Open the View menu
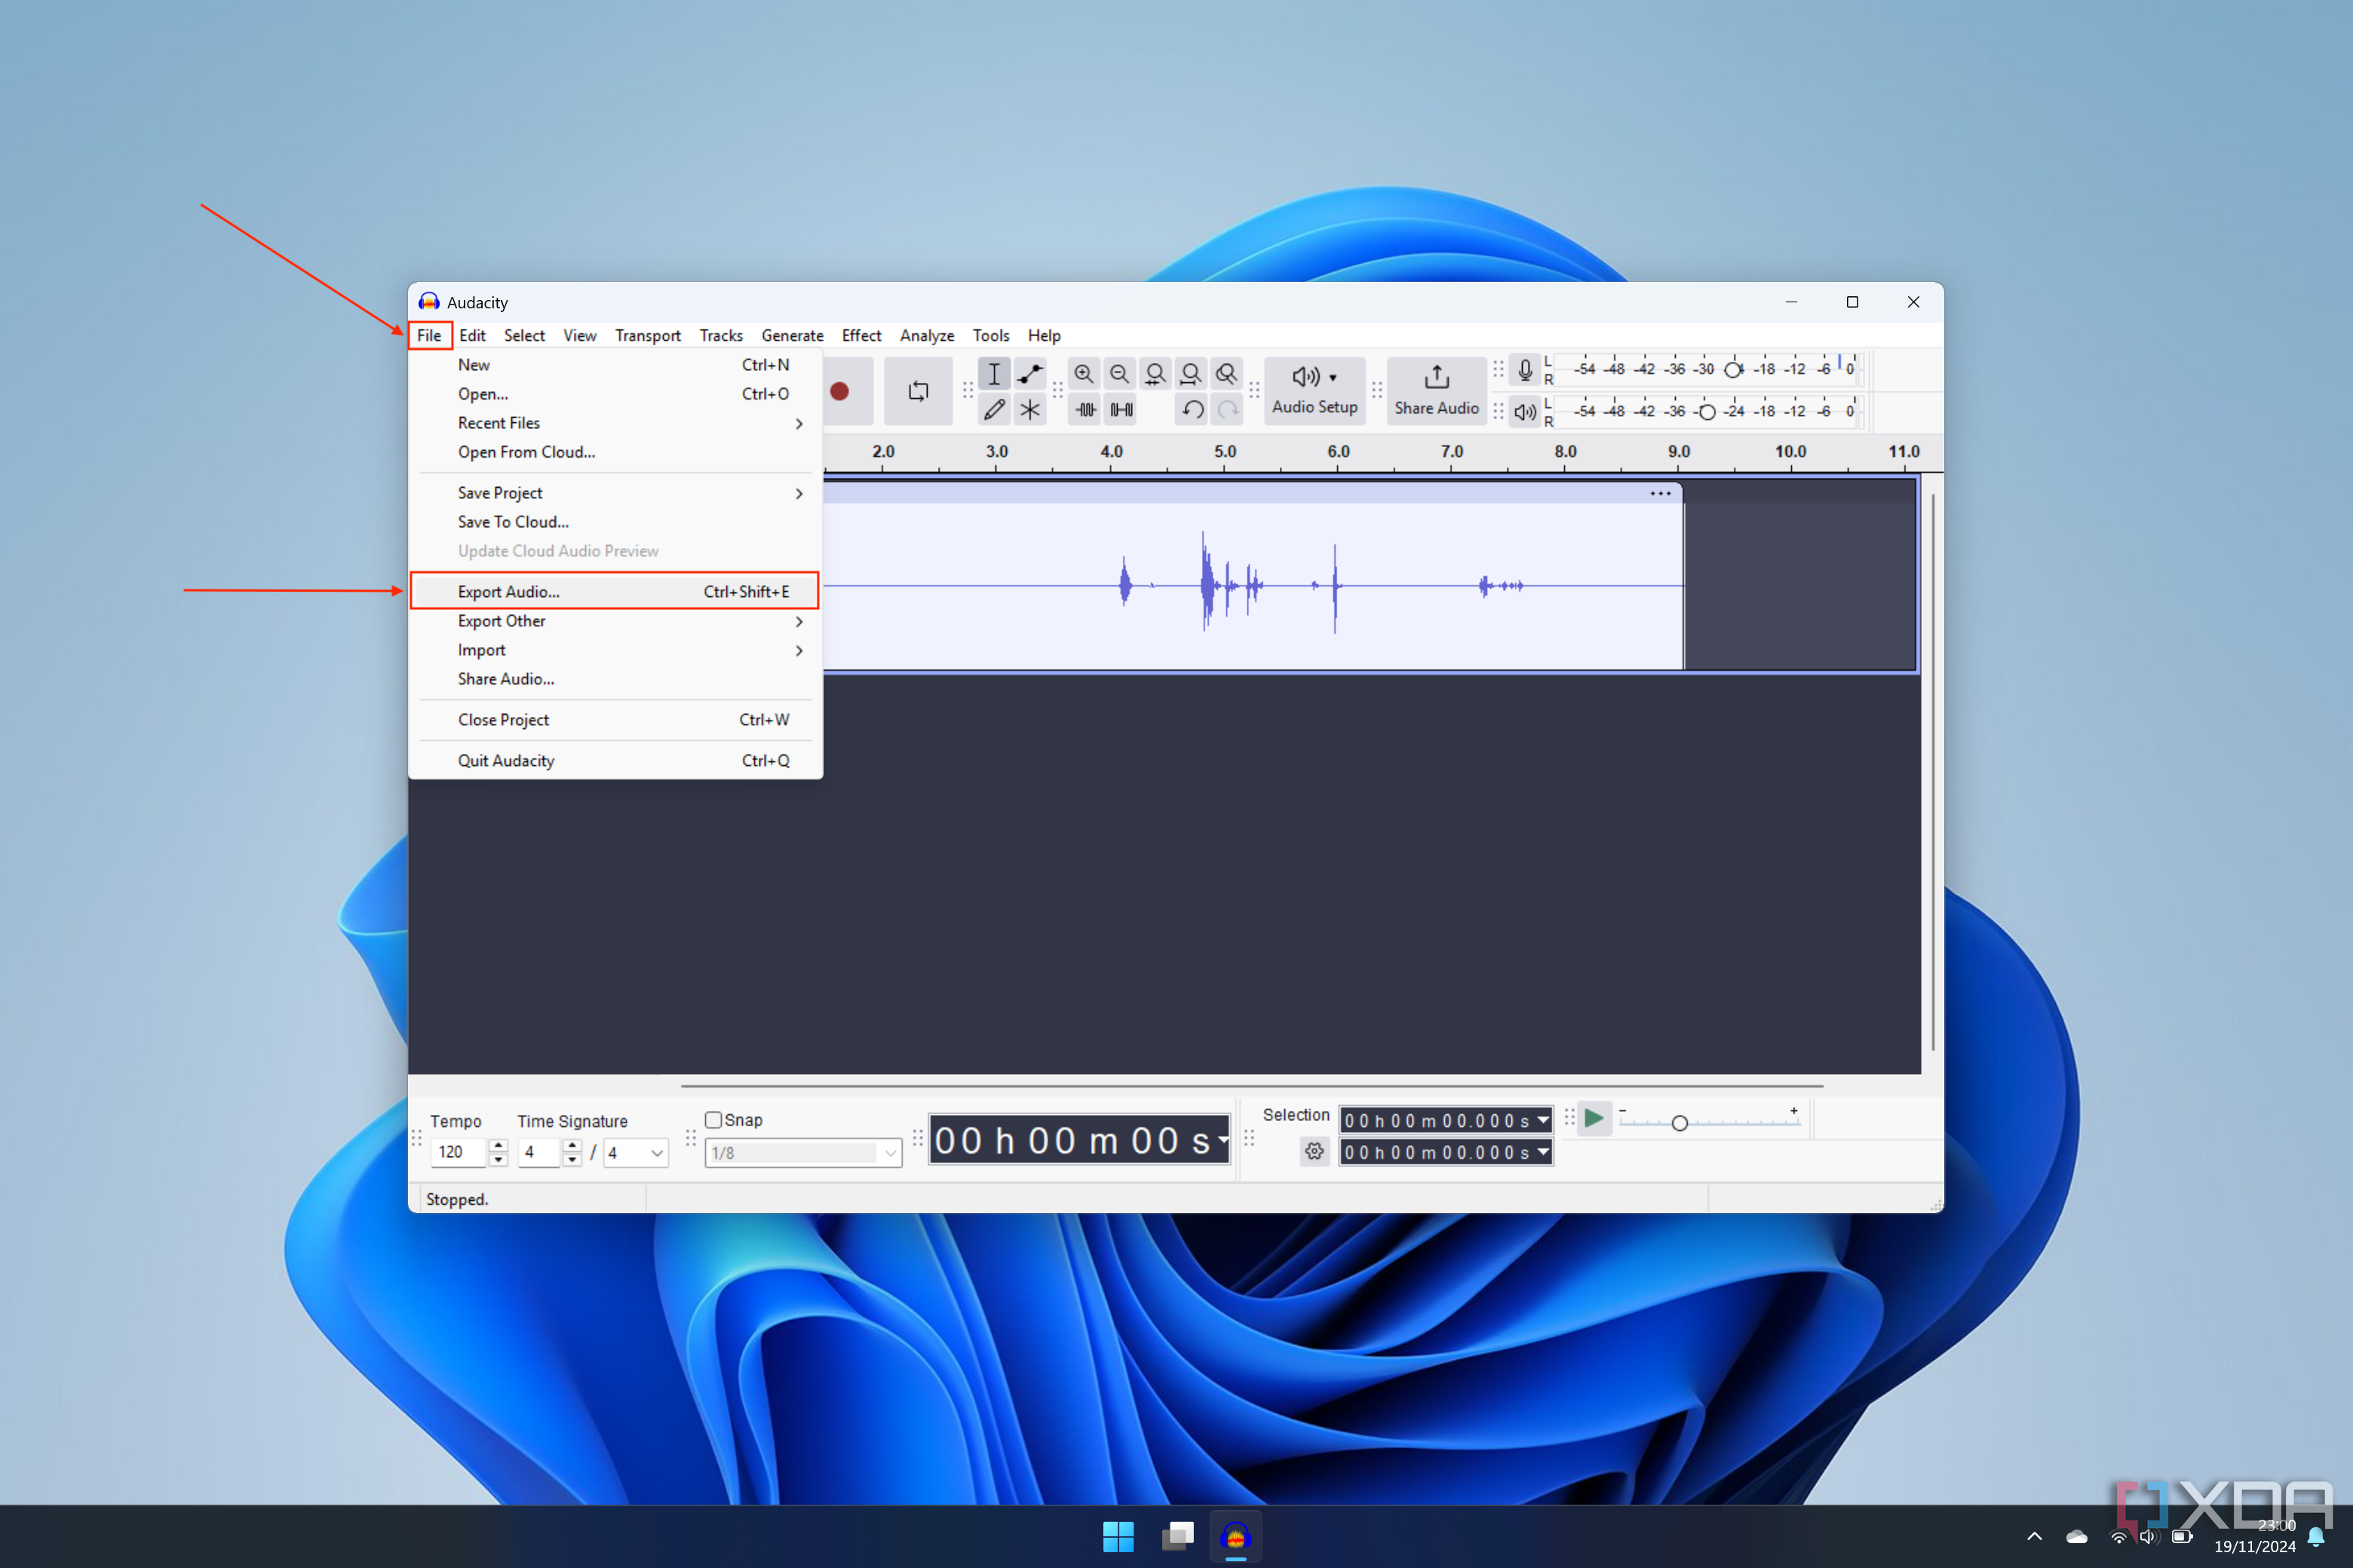The width and height of the screenshot is (2353, 1568). [579, 335]
